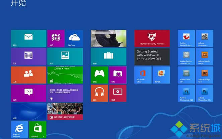Open the Sports tile with trophy icon
Viewport: 222px width, 139px height.
tap(65, 93)
